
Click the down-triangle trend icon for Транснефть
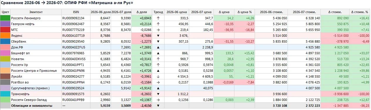[x=158, y=94]
